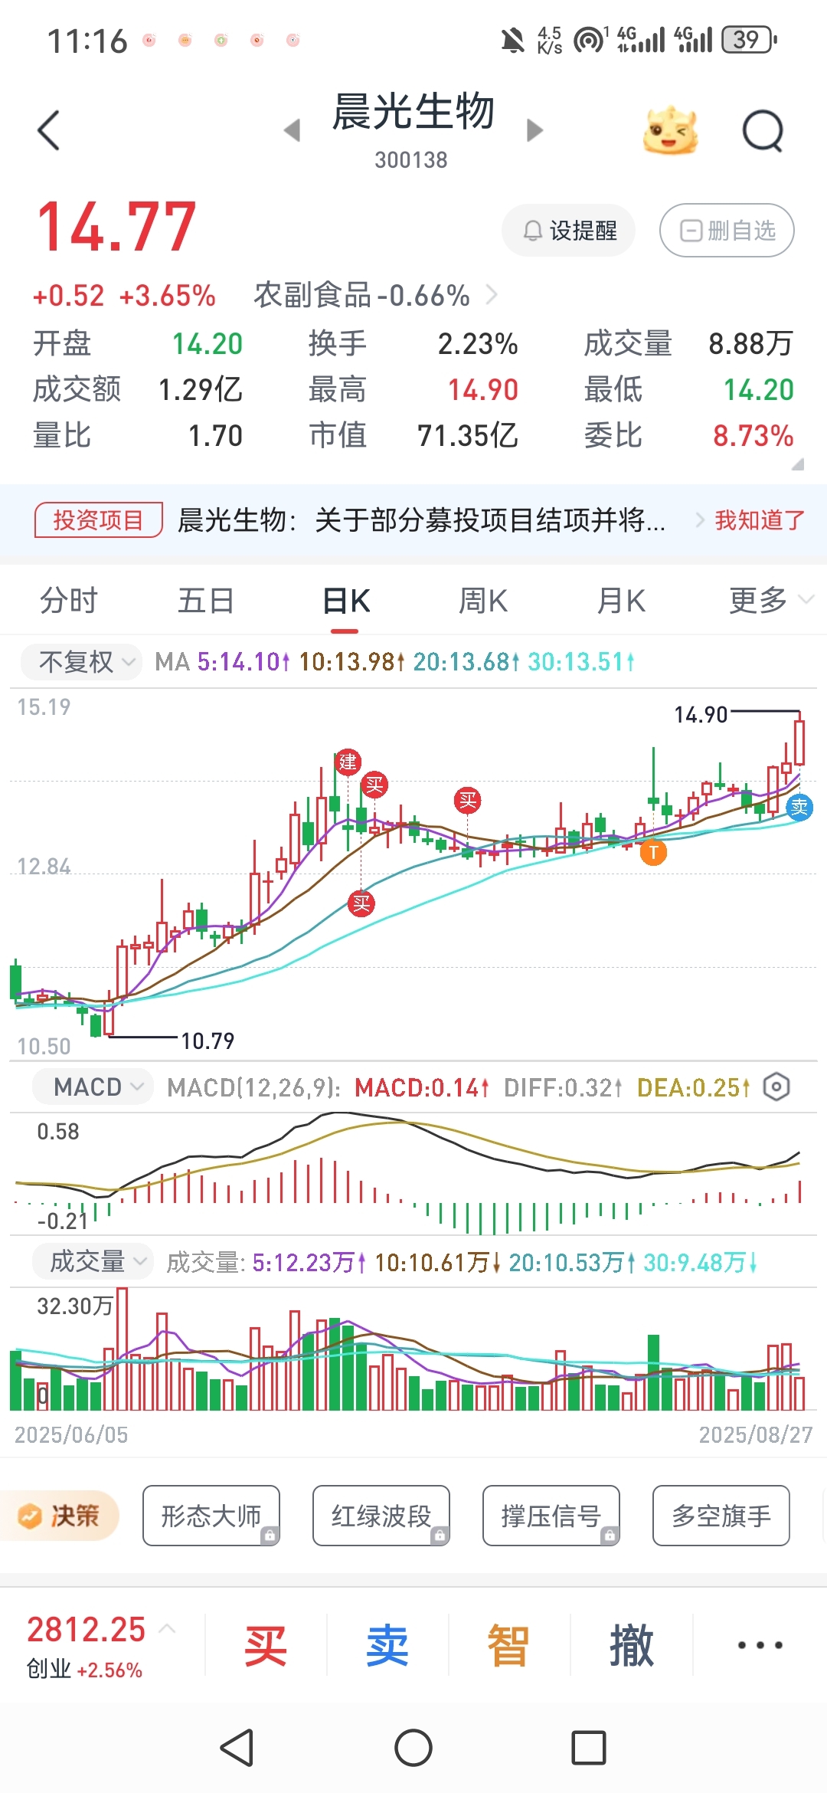Go to next stock with right triangle
Image resolution: width=827 pixels, height=1793 pixels.
[534, 130]
